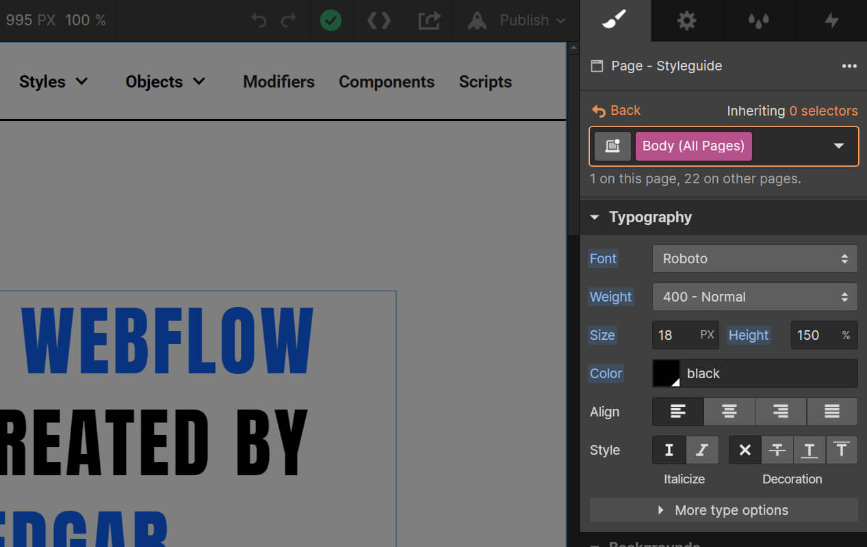This screenshot has height=547, width=867.
Task: Click the Components nav link
Action: [x=387, y=81]
